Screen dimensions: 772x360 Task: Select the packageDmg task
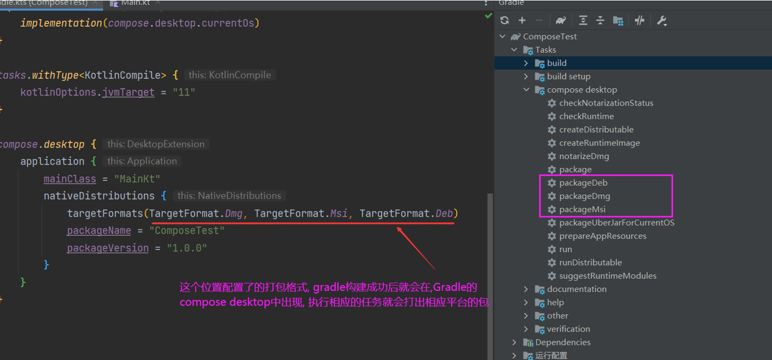tap(585, 196)
